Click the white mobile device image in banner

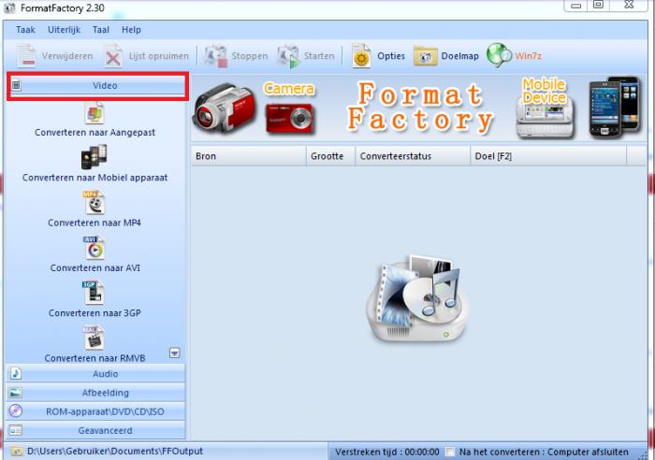point(546,120)
